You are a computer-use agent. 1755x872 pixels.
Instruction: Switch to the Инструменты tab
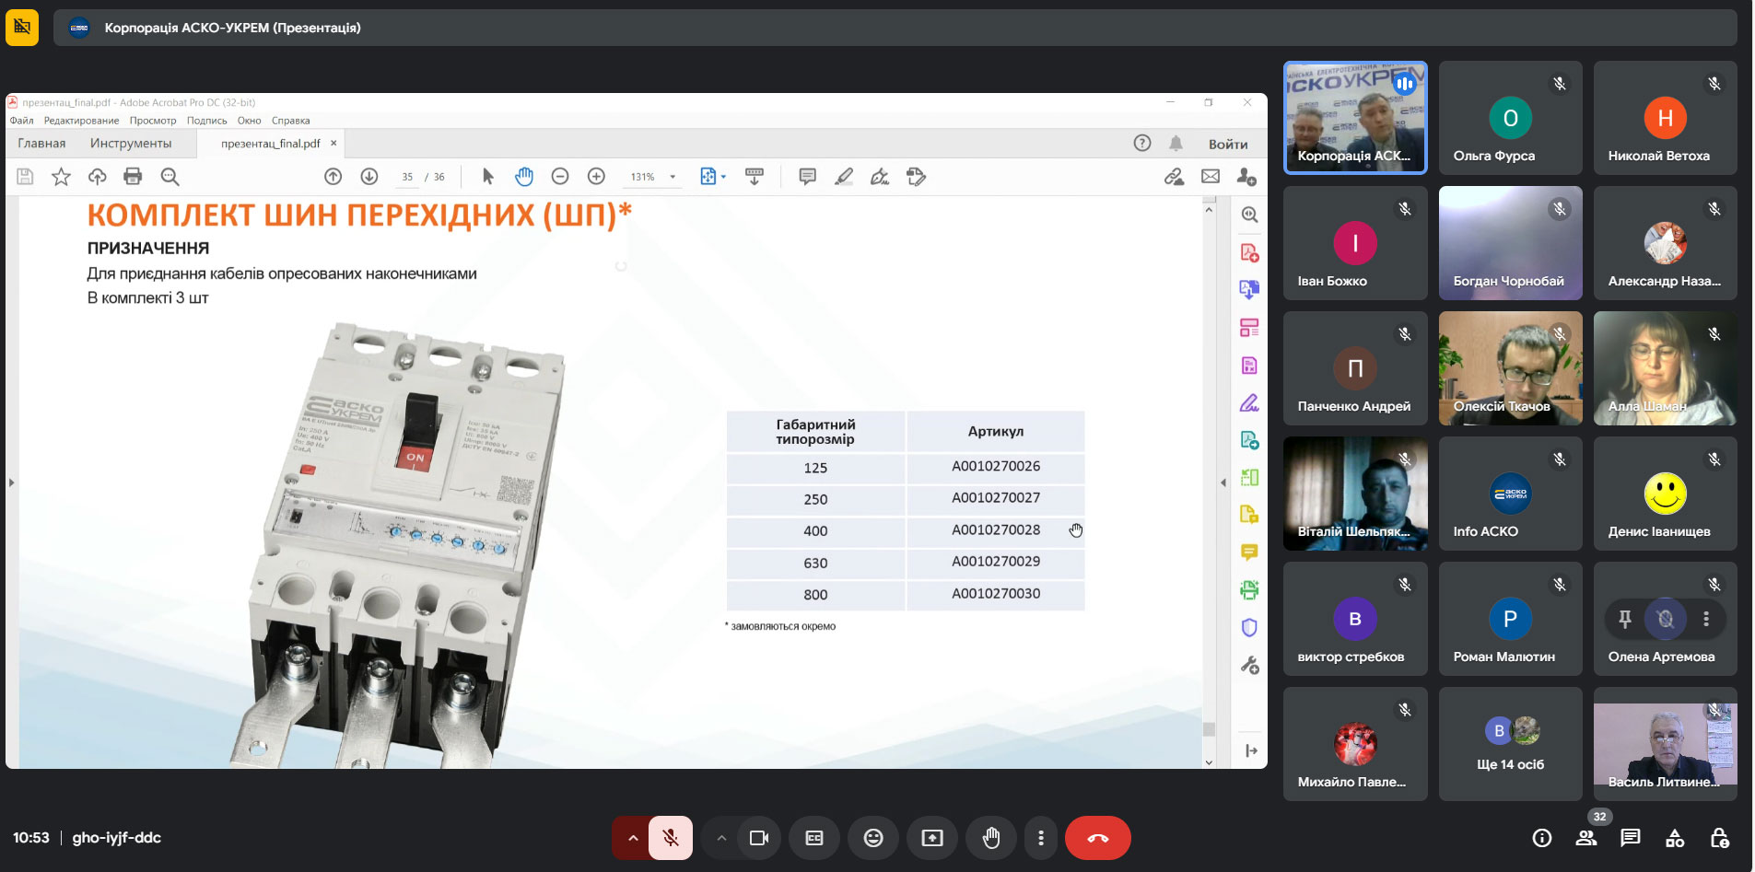(131, 143)
